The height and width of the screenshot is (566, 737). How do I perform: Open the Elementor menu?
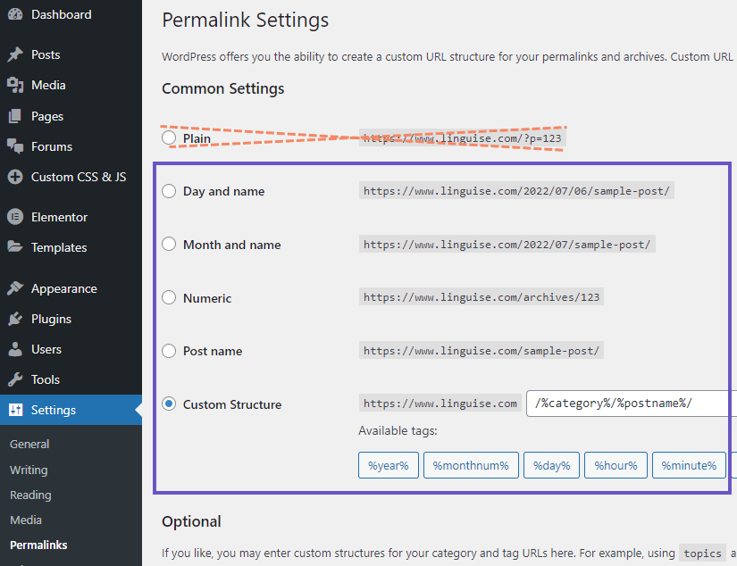coord(59,217)
